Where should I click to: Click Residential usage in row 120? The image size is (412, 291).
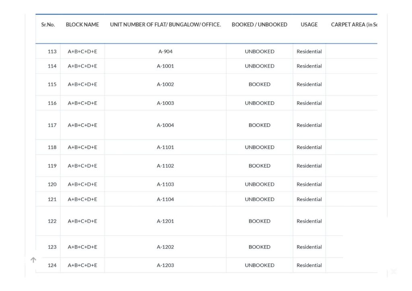click(309, 184)
